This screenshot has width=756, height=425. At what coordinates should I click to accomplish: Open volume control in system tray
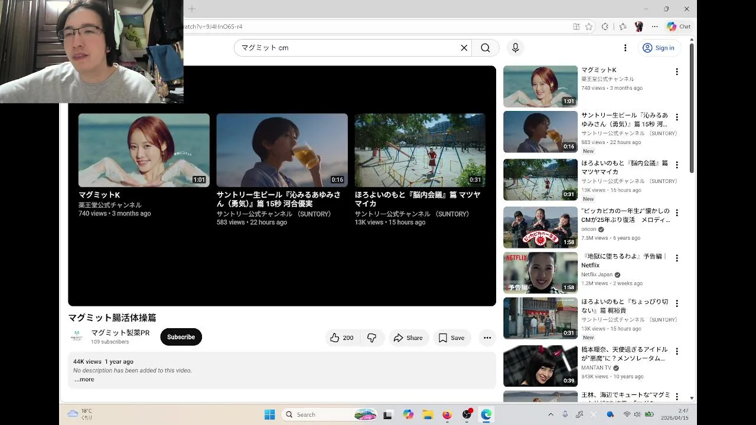tap(637, 414)
